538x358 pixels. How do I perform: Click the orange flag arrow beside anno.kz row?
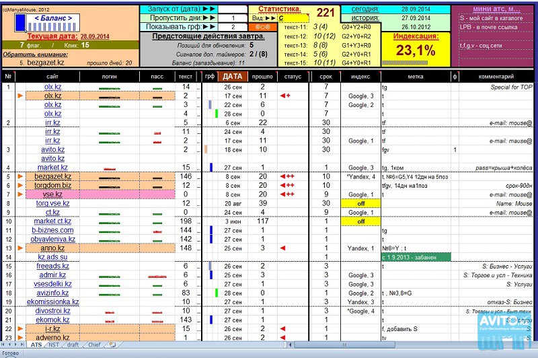point(20,248)
